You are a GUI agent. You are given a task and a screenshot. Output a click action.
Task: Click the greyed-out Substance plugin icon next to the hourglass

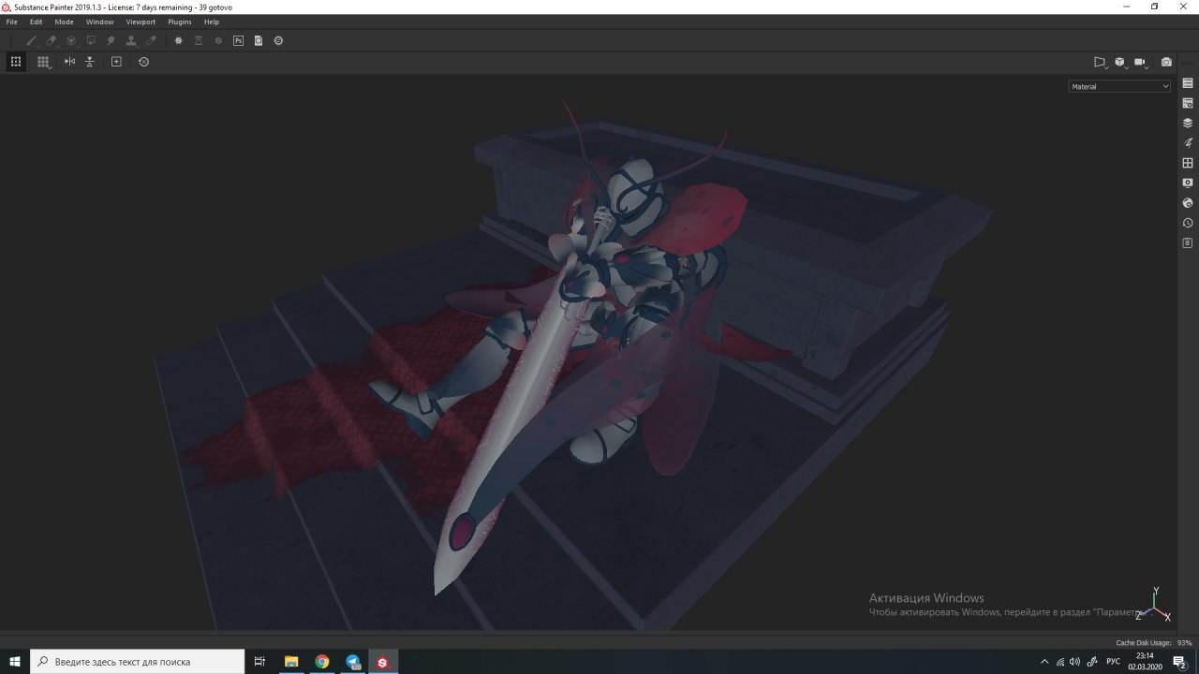click(x=218, y=40)
